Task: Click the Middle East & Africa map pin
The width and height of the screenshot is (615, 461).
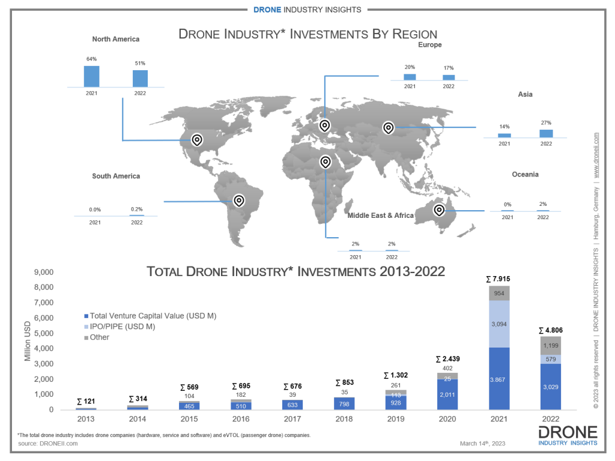Action: pos(326,161)
